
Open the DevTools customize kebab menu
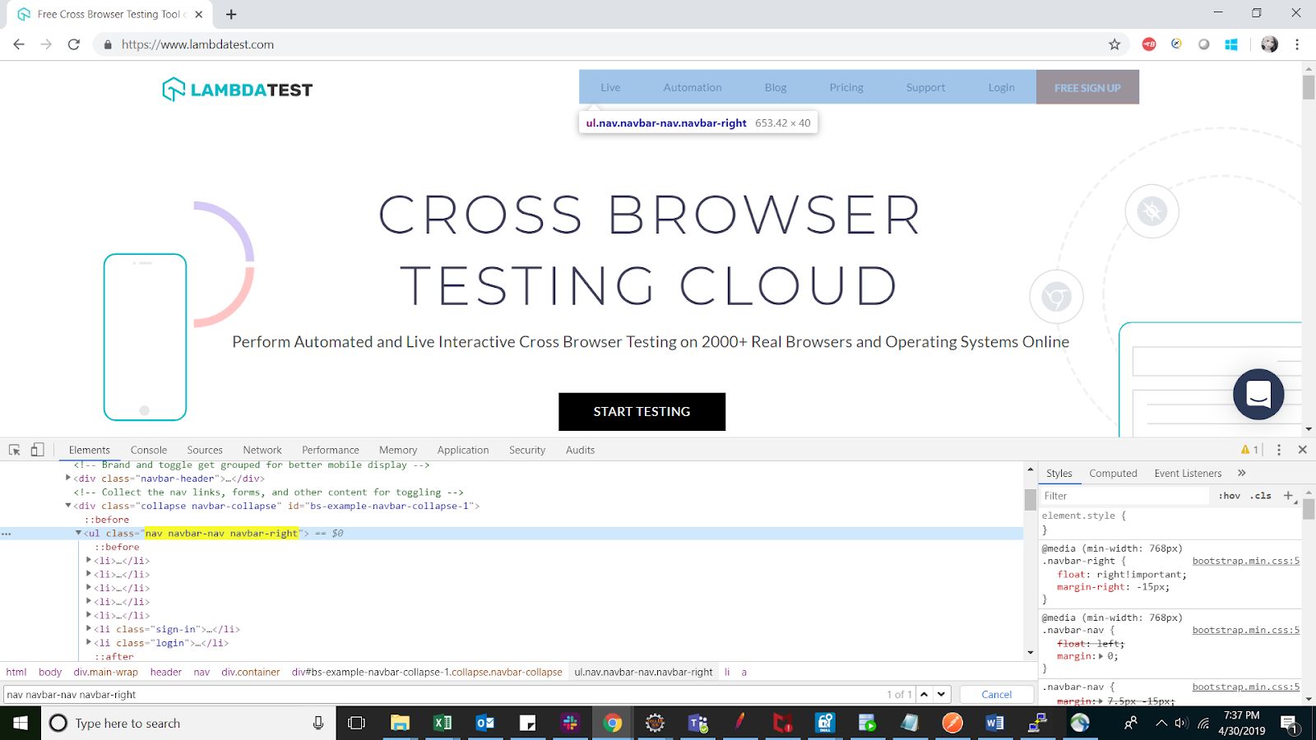pos(1278,450)
